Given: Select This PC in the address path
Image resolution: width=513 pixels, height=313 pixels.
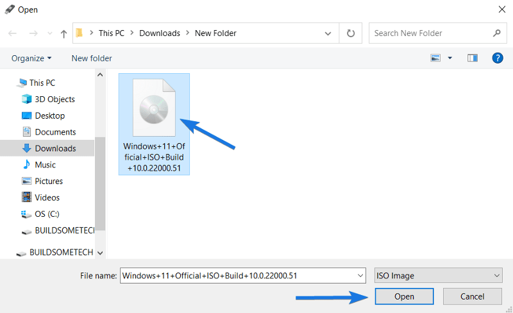Looking at the screenshot, I should 111,33.
